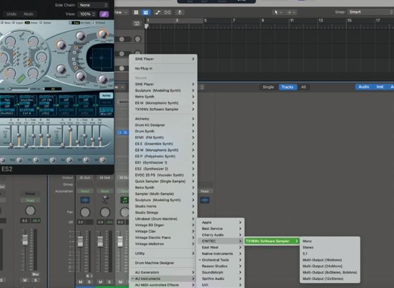Switch mixer to All view

tap(303, 87)
